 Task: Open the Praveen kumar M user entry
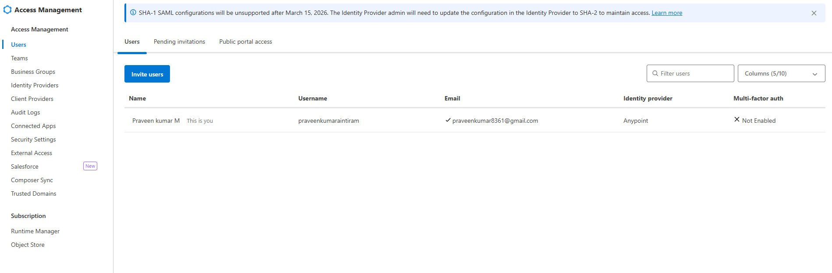pyautogui.click(x=156, y=121)
